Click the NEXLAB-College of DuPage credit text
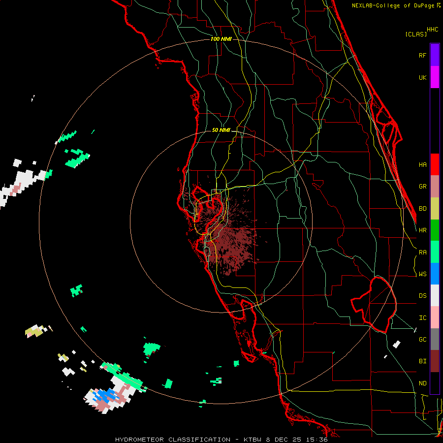Viewport: 443px width, 443px height. [x=393, y=5]
